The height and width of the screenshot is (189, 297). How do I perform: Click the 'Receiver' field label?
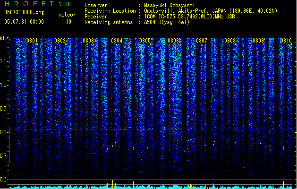point(96,17)
